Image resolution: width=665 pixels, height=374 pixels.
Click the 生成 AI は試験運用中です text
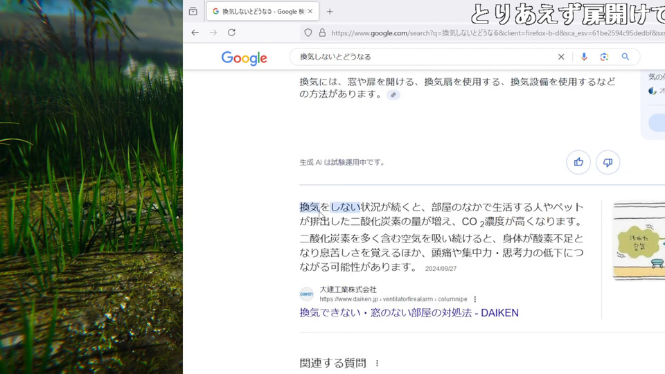342,162
